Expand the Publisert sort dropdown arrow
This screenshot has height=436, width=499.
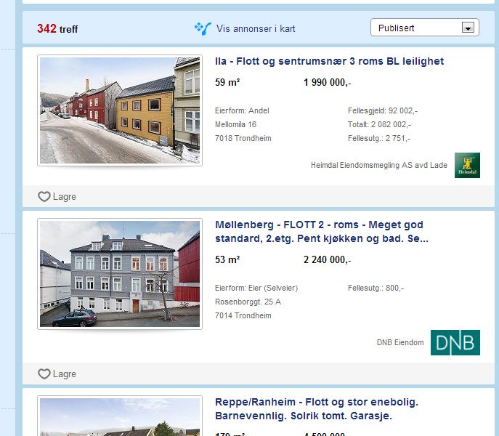coord(468,28)
